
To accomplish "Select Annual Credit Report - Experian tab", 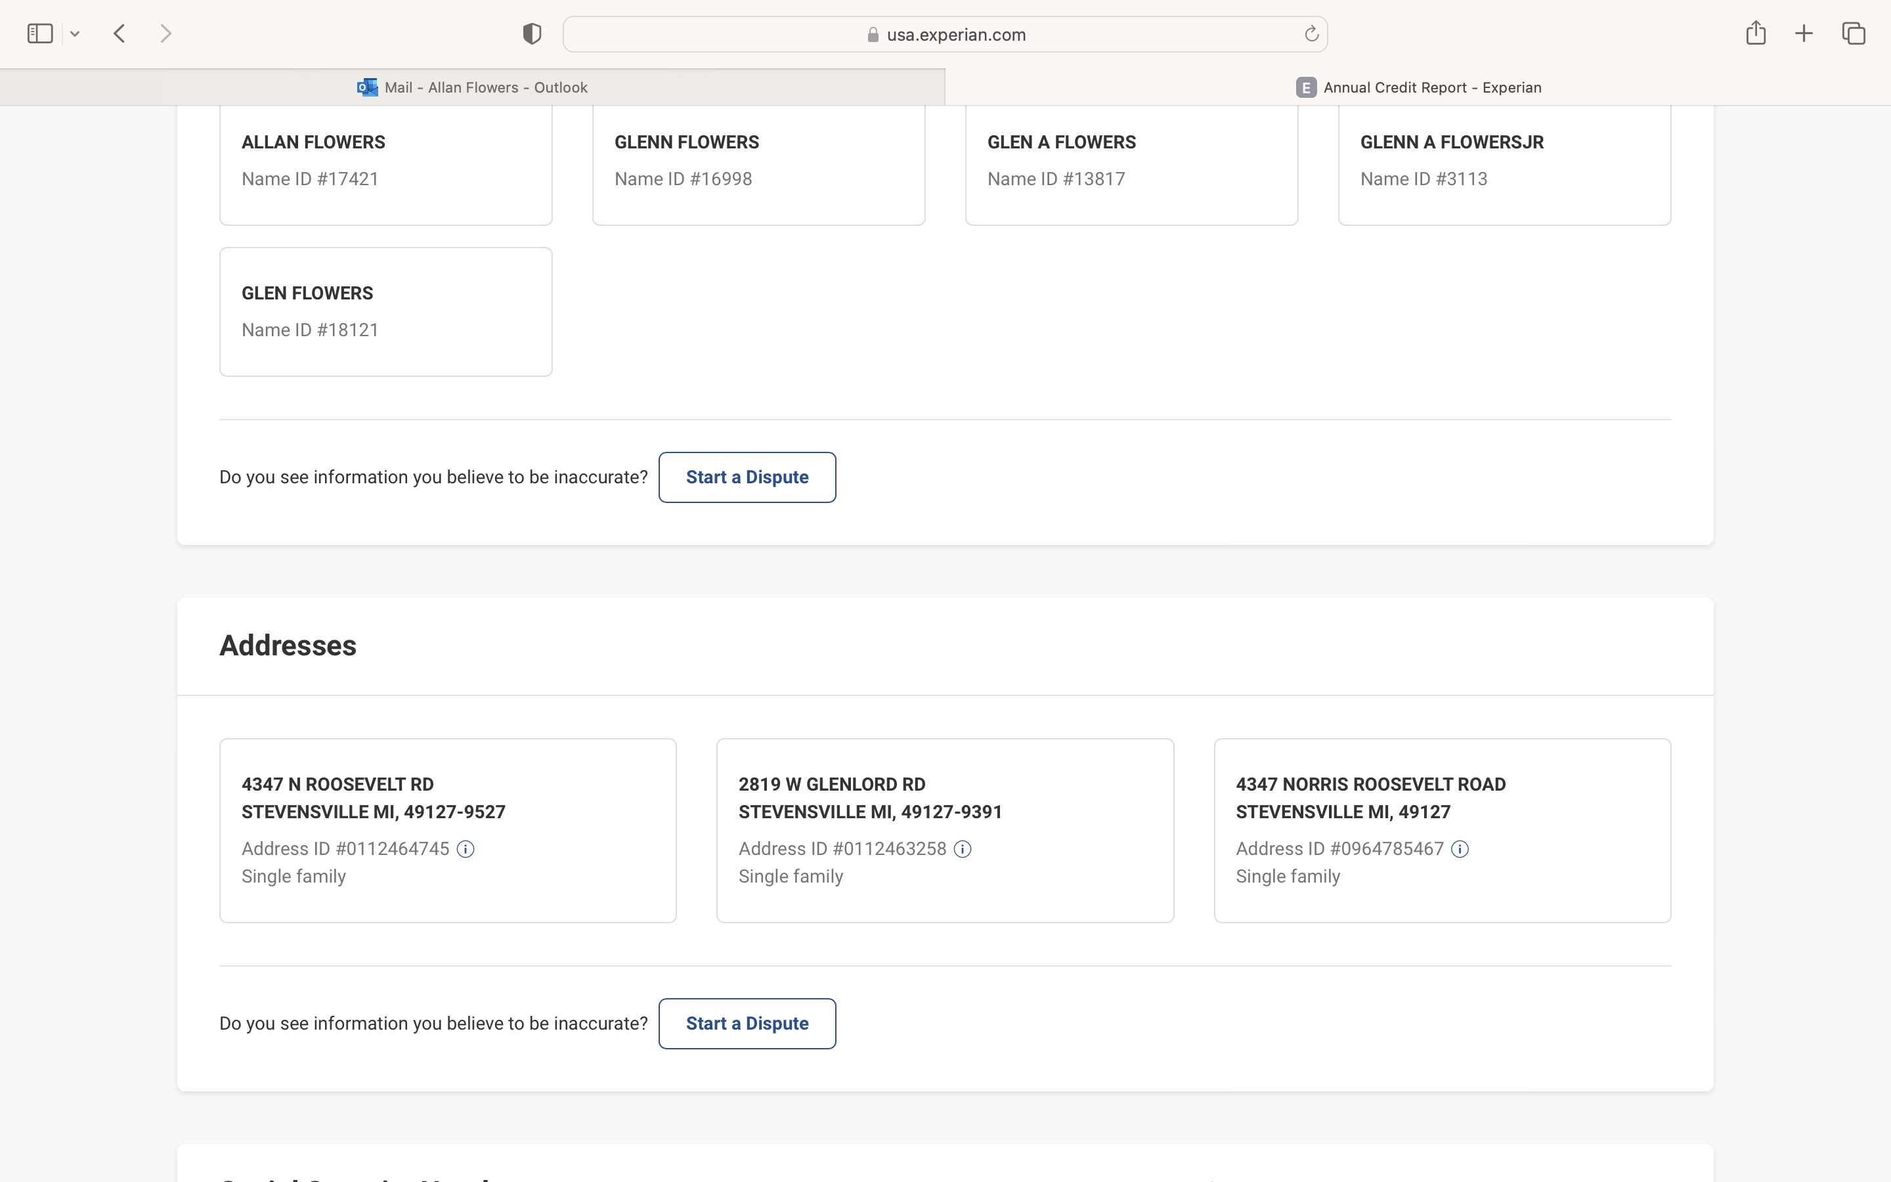I will pos(1418,87).
